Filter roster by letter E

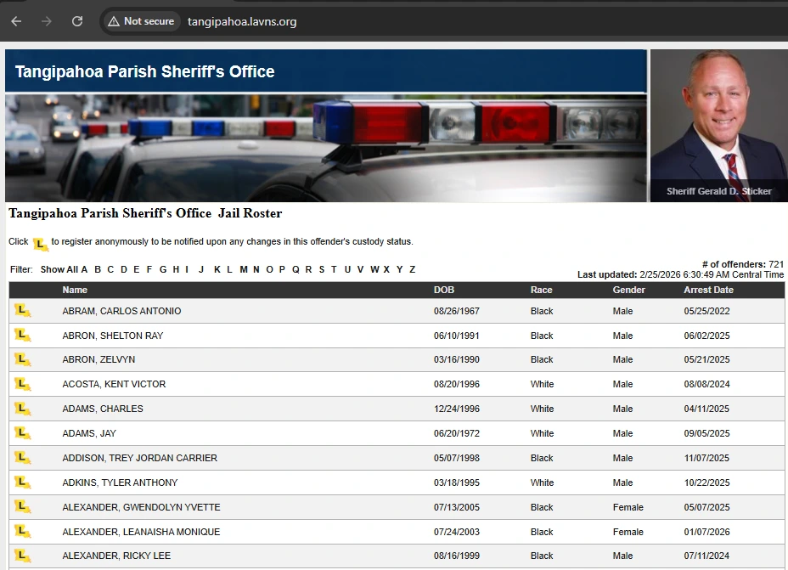pyautogui.click(x=136, y=269)
